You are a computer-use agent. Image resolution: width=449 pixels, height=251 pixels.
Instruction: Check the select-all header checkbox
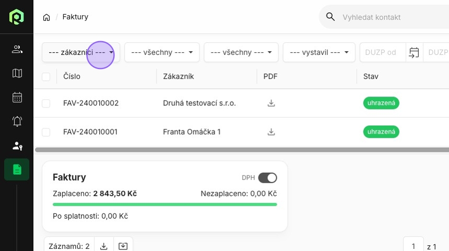pyautogui.click(x=46, y=77)
